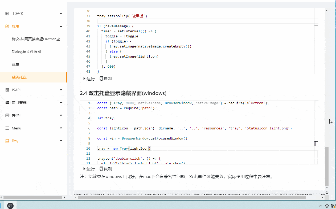Screen dimensions: 336x209
Task: Click line const win = BrowserWindow.getFocusedWindow()
Action: tap(142, 138)
